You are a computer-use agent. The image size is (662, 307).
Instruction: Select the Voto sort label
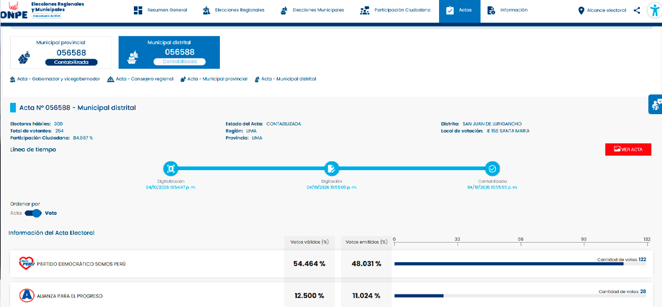coord(51,213)
